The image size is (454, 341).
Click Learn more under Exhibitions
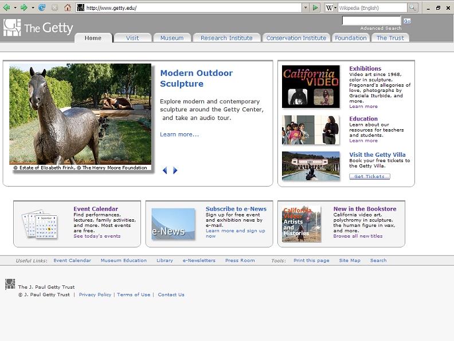(363, 106)
